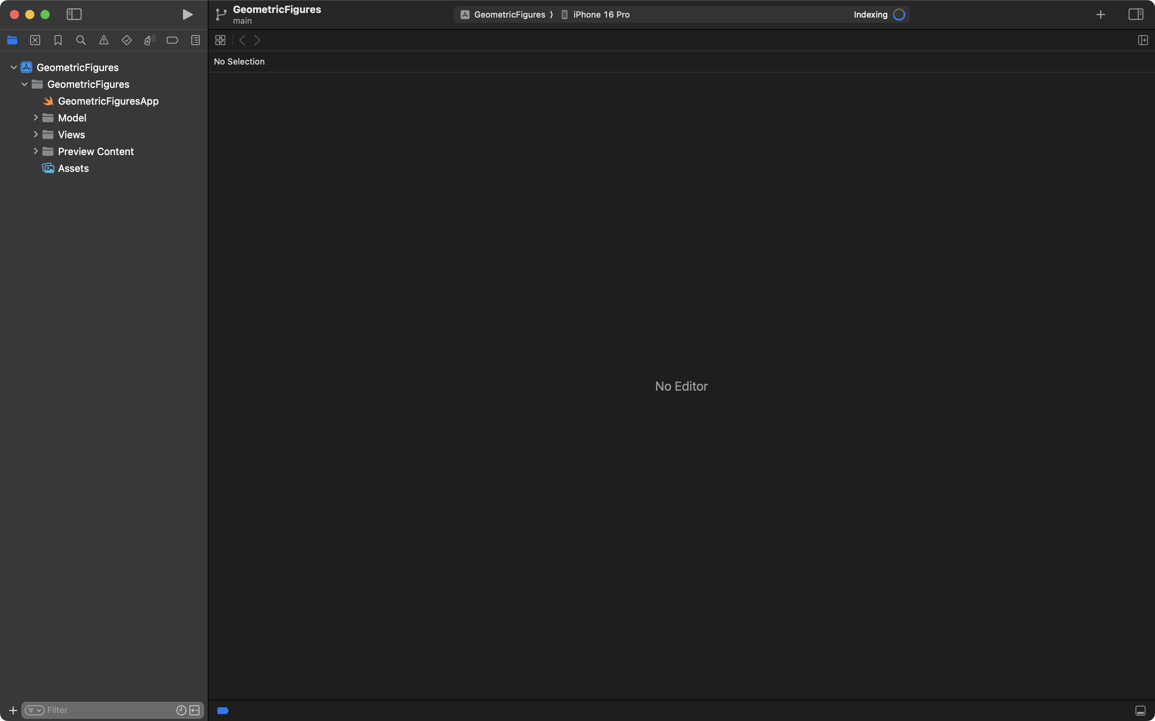Open the bookmark navigator

(x=58, y=40)
